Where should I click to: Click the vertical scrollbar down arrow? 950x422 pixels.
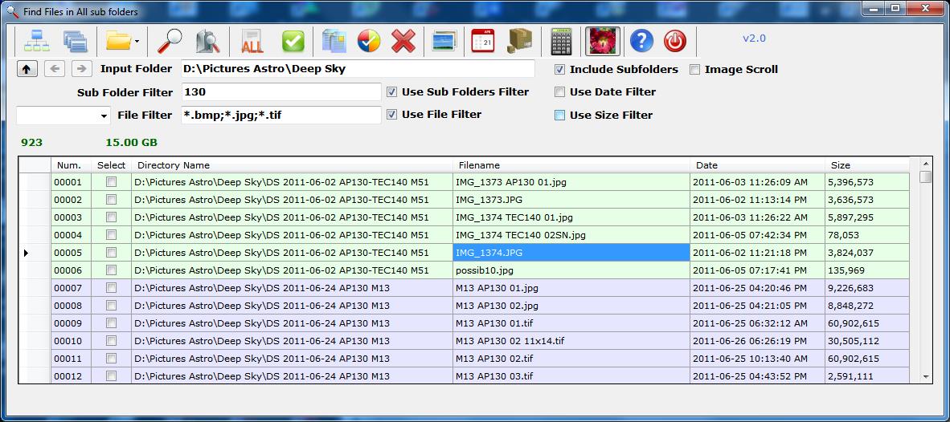coord(926,376)
